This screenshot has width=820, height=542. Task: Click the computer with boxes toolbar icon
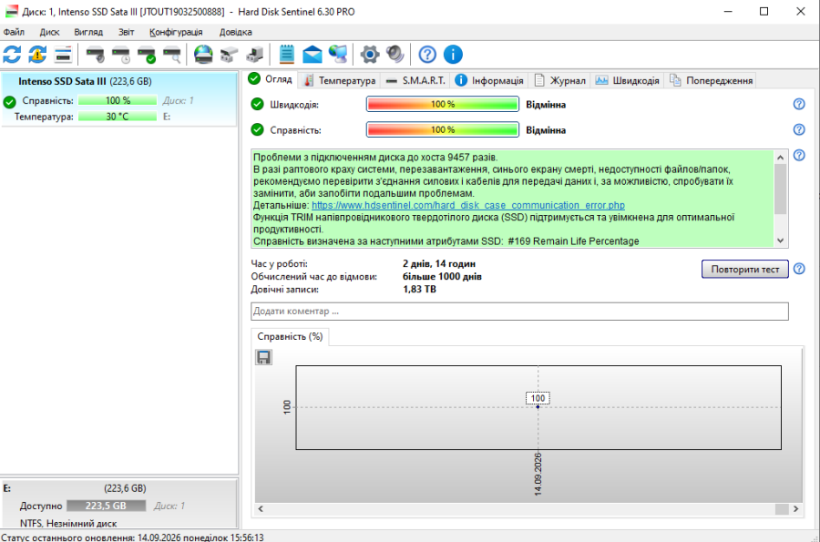[x=254, y=55]
